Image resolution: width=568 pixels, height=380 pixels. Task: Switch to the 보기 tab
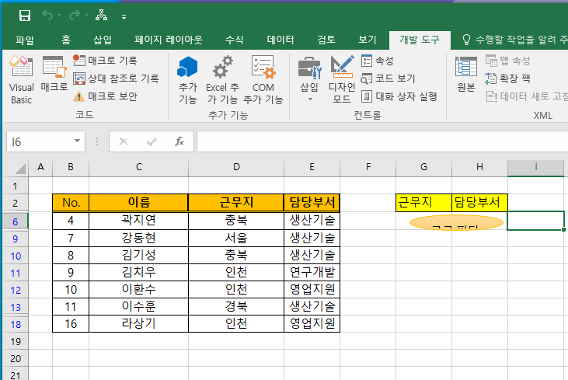(368, 40)
